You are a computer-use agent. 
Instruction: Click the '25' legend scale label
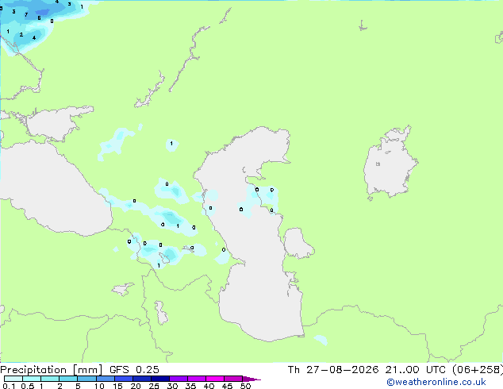point(154,386)
